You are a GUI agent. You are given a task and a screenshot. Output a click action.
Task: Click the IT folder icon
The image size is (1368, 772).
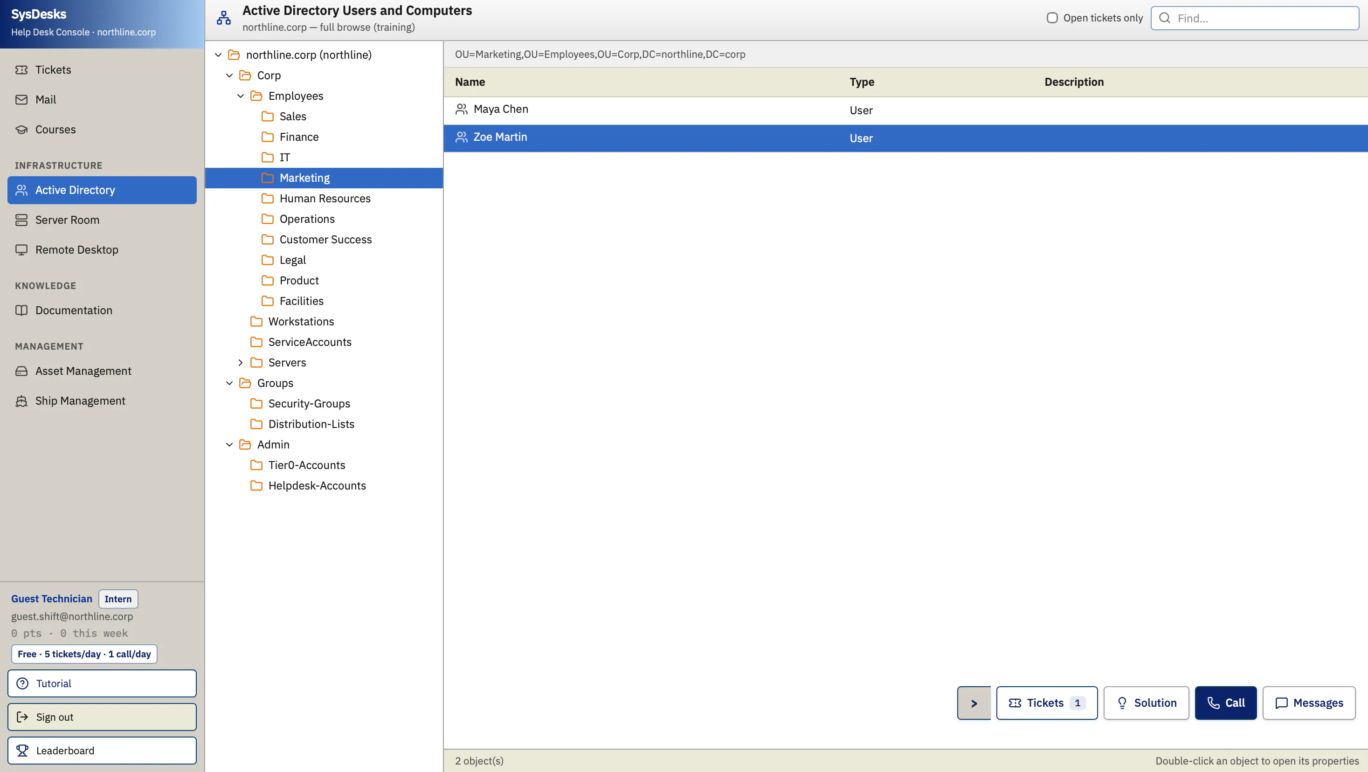pos(268,157)
